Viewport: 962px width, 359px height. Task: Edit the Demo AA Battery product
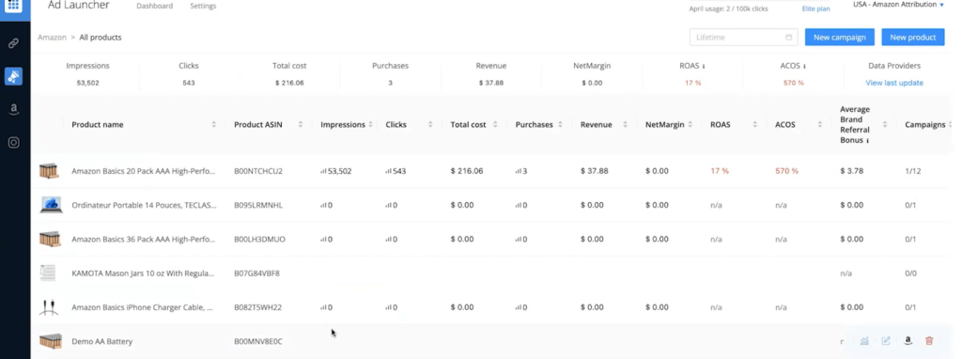coord(886,341)
